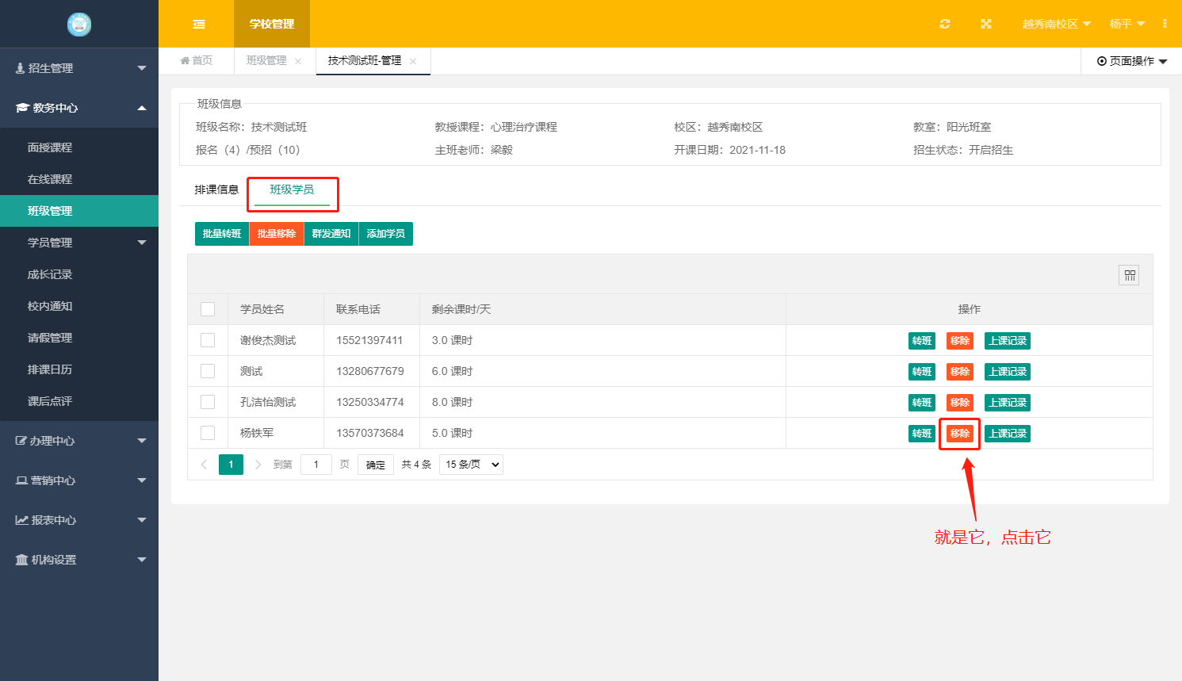Open the 15 条/页 page size dropdown
Image resolution: width=1182 pixels, height=681 pixels.
coord(471,465)
